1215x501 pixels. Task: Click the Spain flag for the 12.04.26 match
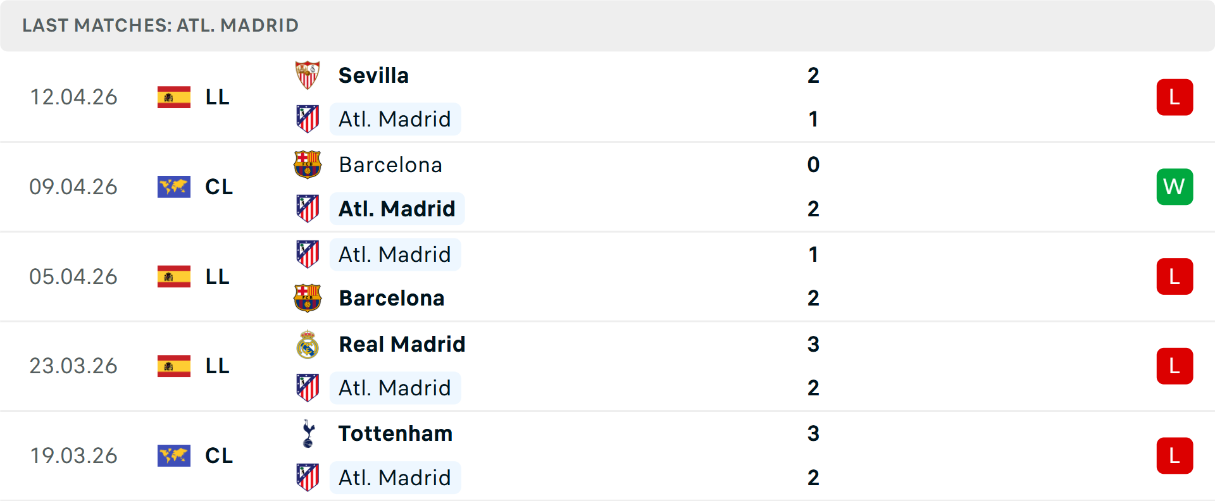click(x=173, y=97)
